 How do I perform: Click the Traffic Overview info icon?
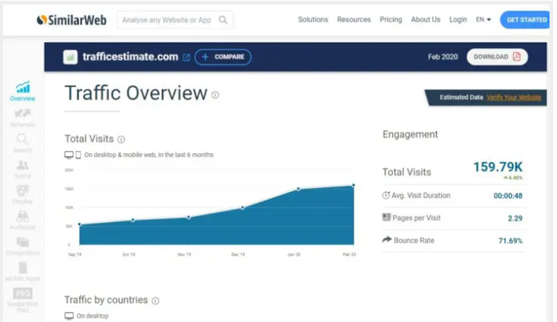[215, 95]
